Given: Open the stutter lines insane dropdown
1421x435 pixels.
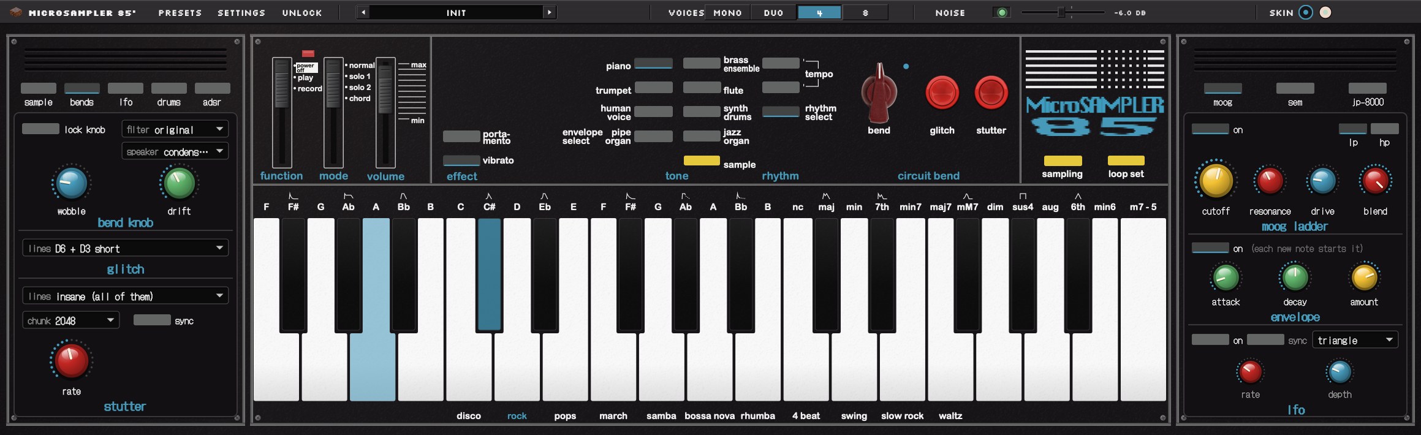Looking at the screenshot, I should coord(126,296).
